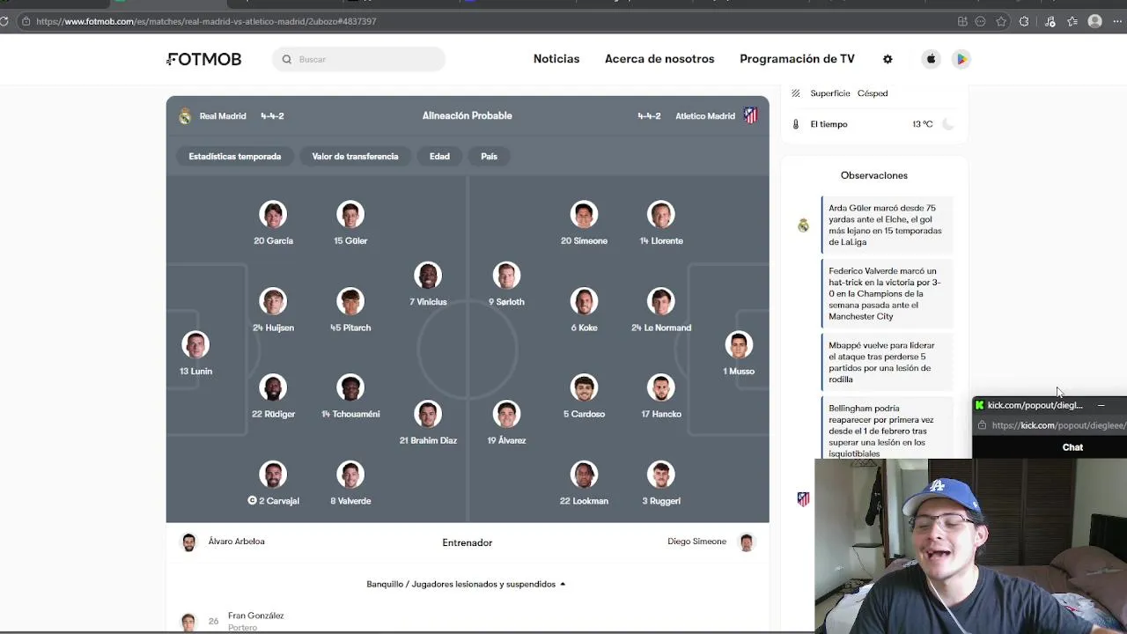Open Programación de TV menu
Viewport: 1127px width, 634px height.
[797, 59]
